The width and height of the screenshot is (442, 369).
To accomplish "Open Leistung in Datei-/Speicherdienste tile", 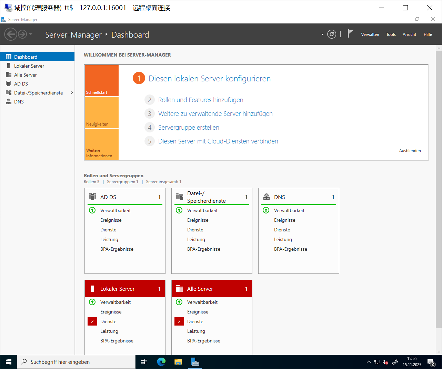I will point(196,239).
